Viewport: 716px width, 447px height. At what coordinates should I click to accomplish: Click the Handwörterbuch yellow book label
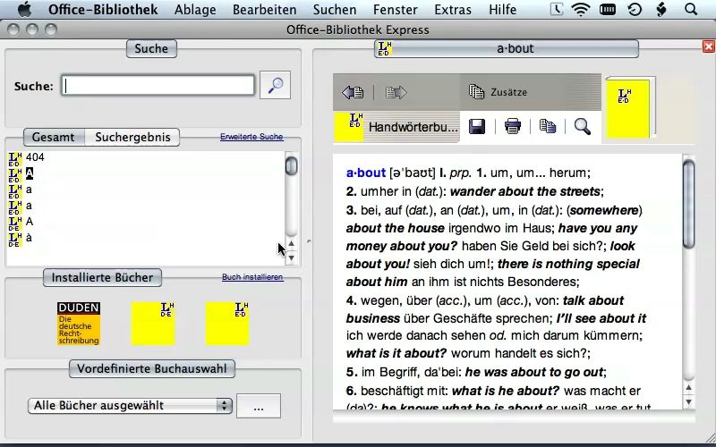[x=396, y=127]
